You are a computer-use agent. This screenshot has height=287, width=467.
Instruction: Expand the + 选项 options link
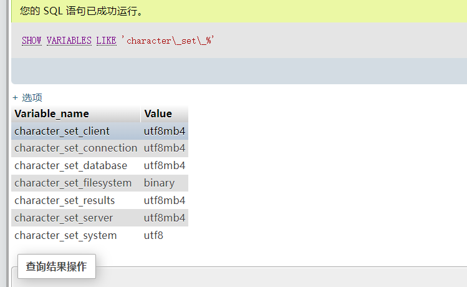[27, 97]
